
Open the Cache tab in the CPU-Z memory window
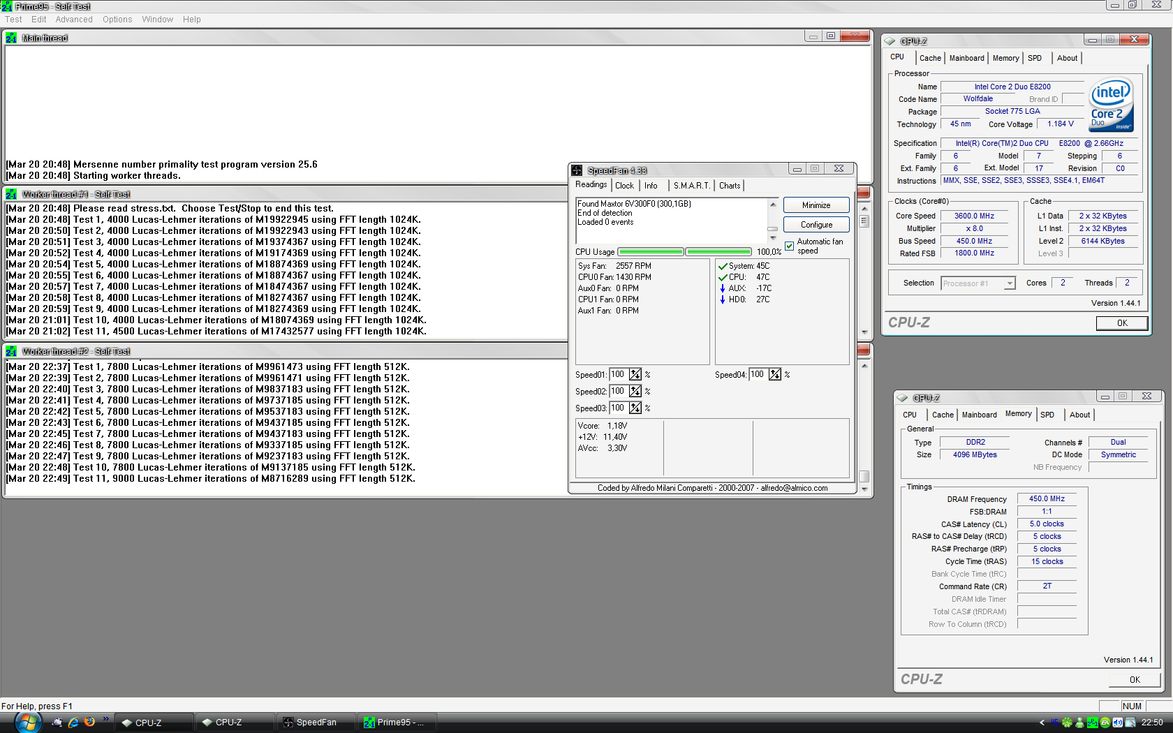pyautogui.click(x=943, y=415)
